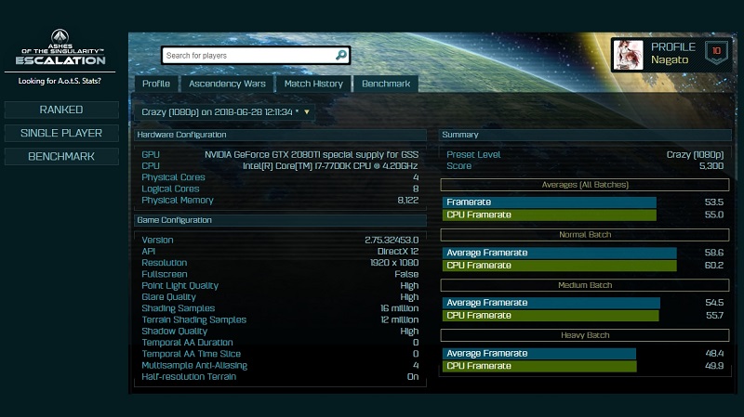The image size is (744, 417).
Task: Click the Medium Batch heading
Action: point(585,285)
